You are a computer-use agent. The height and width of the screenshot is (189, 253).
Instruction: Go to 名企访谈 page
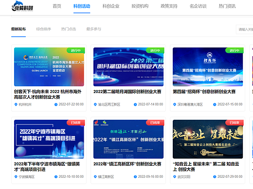[x=198, y=6]
